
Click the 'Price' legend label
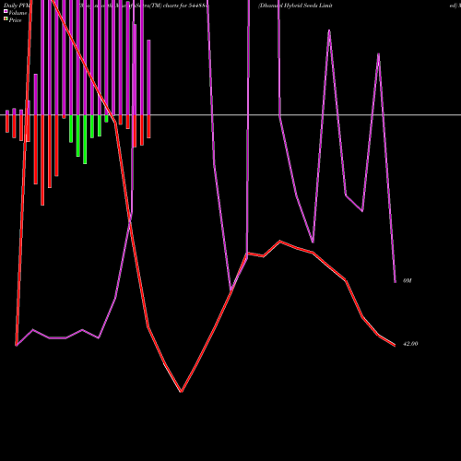coord(15,20)
